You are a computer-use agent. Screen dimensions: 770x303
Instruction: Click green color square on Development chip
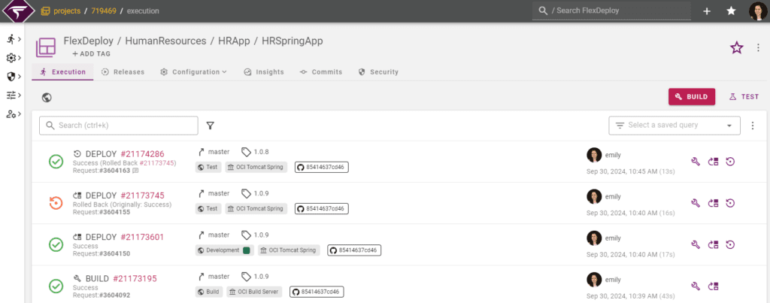point(247,250)
